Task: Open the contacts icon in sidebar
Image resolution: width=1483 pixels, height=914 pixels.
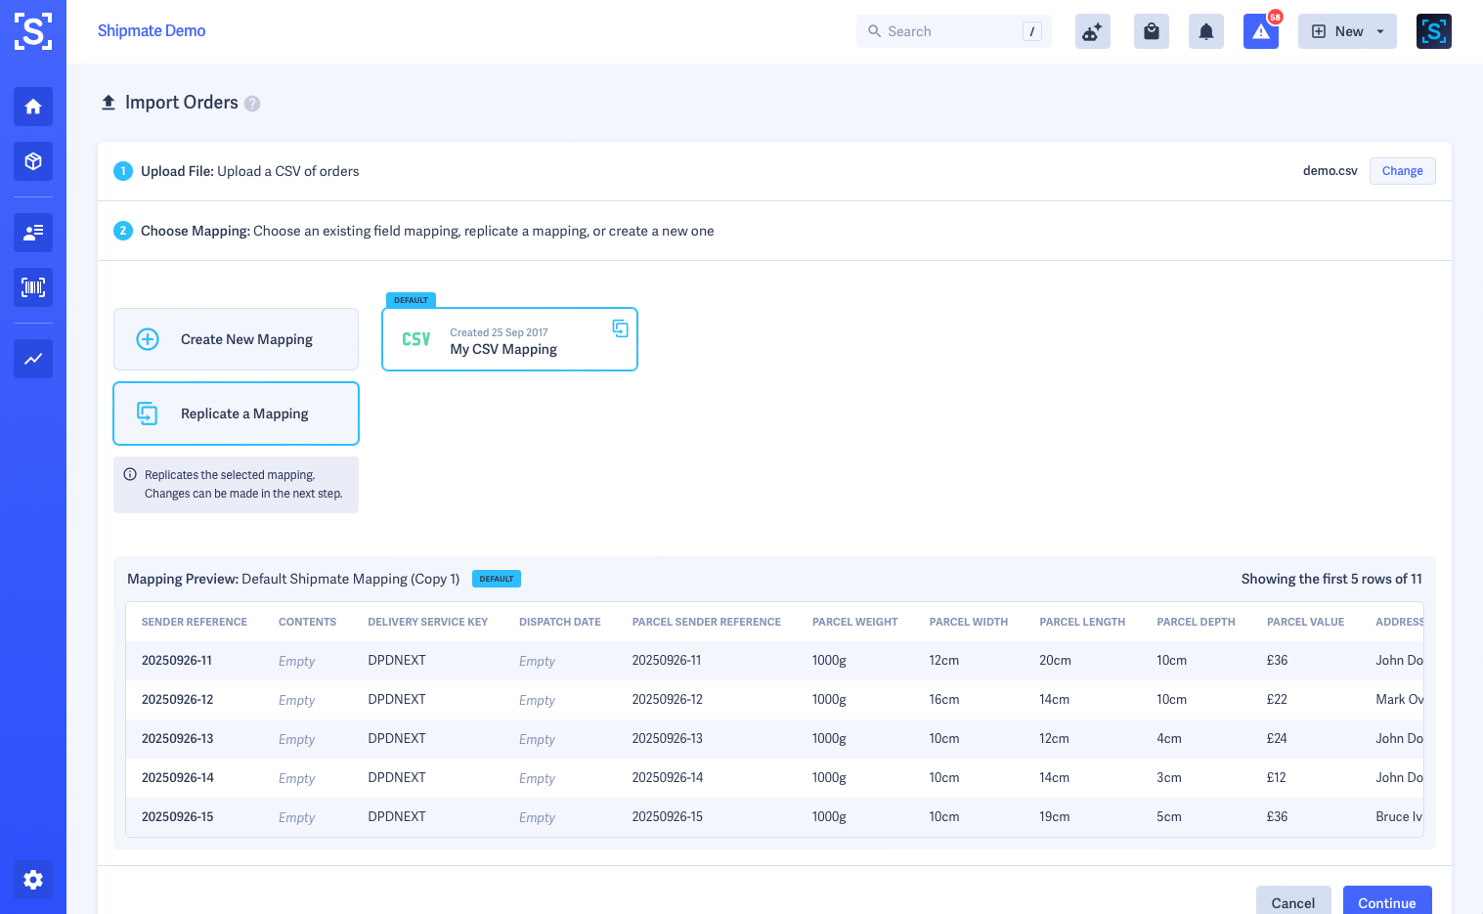Action: [33, 233]
